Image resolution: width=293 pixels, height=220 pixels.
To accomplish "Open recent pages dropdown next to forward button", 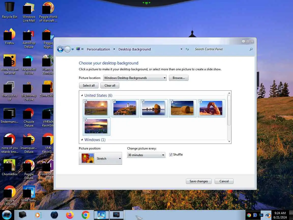I will (73, 49).
